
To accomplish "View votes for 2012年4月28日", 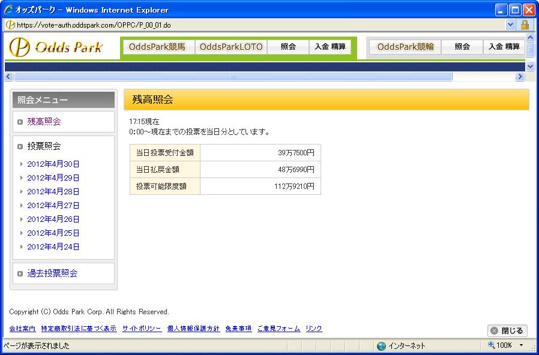I will (53, 191).
